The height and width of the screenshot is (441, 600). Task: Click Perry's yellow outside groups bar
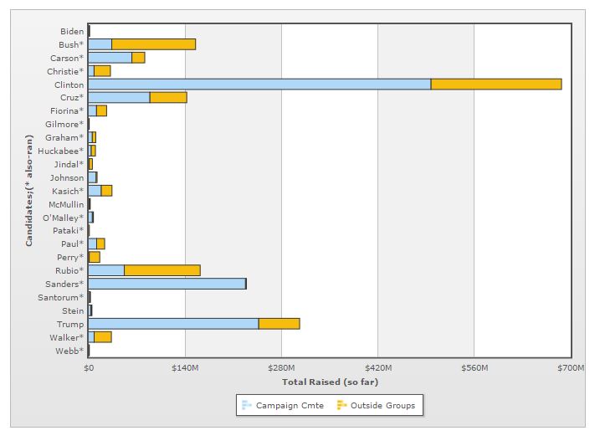coord(95,257)
